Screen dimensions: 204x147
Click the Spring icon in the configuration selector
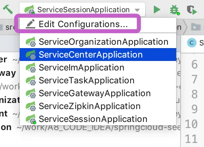(x=29, y=9)
